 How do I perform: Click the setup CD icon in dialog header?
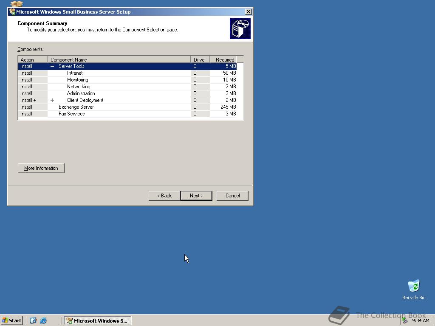click(x=240, y=28)
